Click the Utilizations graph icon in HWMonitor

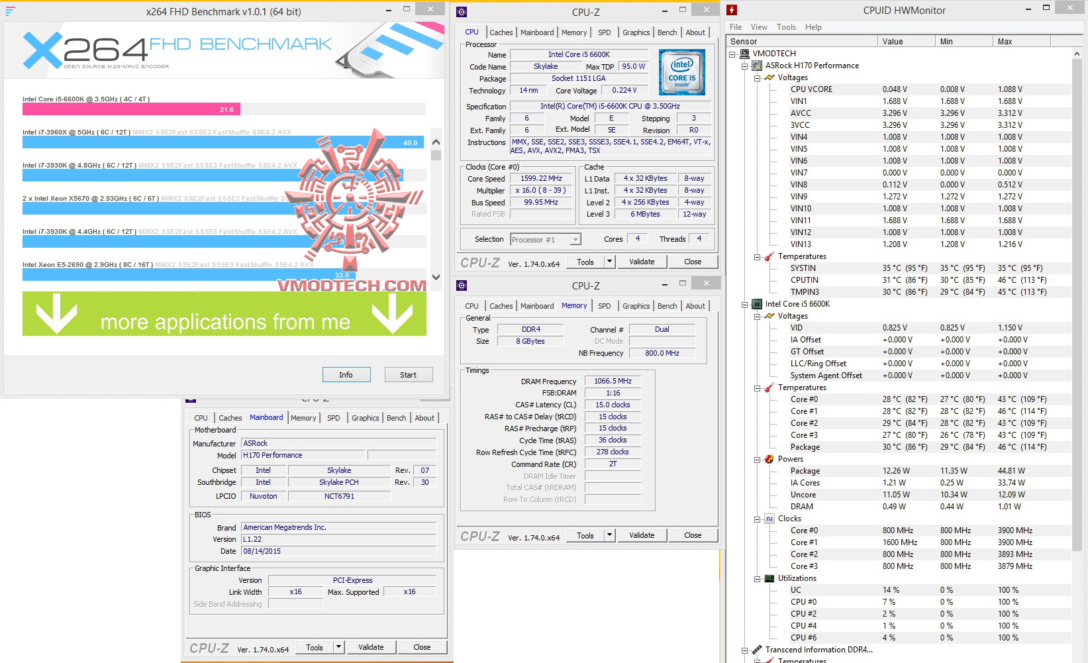coord(769,578)
